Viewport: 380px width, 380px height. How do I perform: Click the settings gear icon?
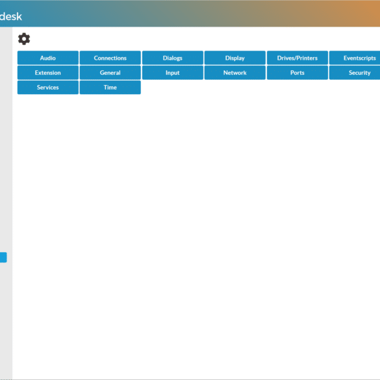24,39
